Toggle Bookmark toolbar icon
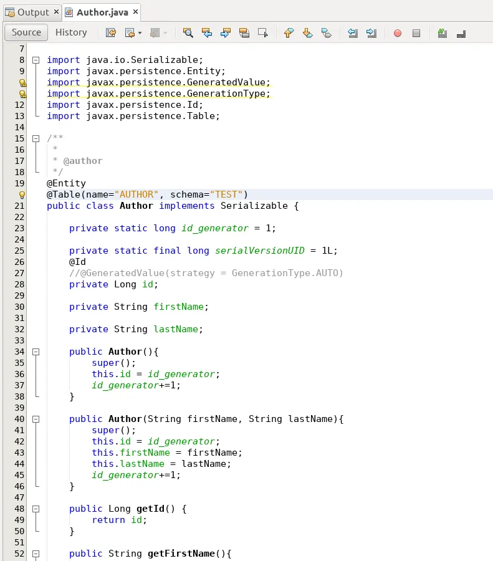Viewport: 493px width, 561px height. [x=327, y=33]
